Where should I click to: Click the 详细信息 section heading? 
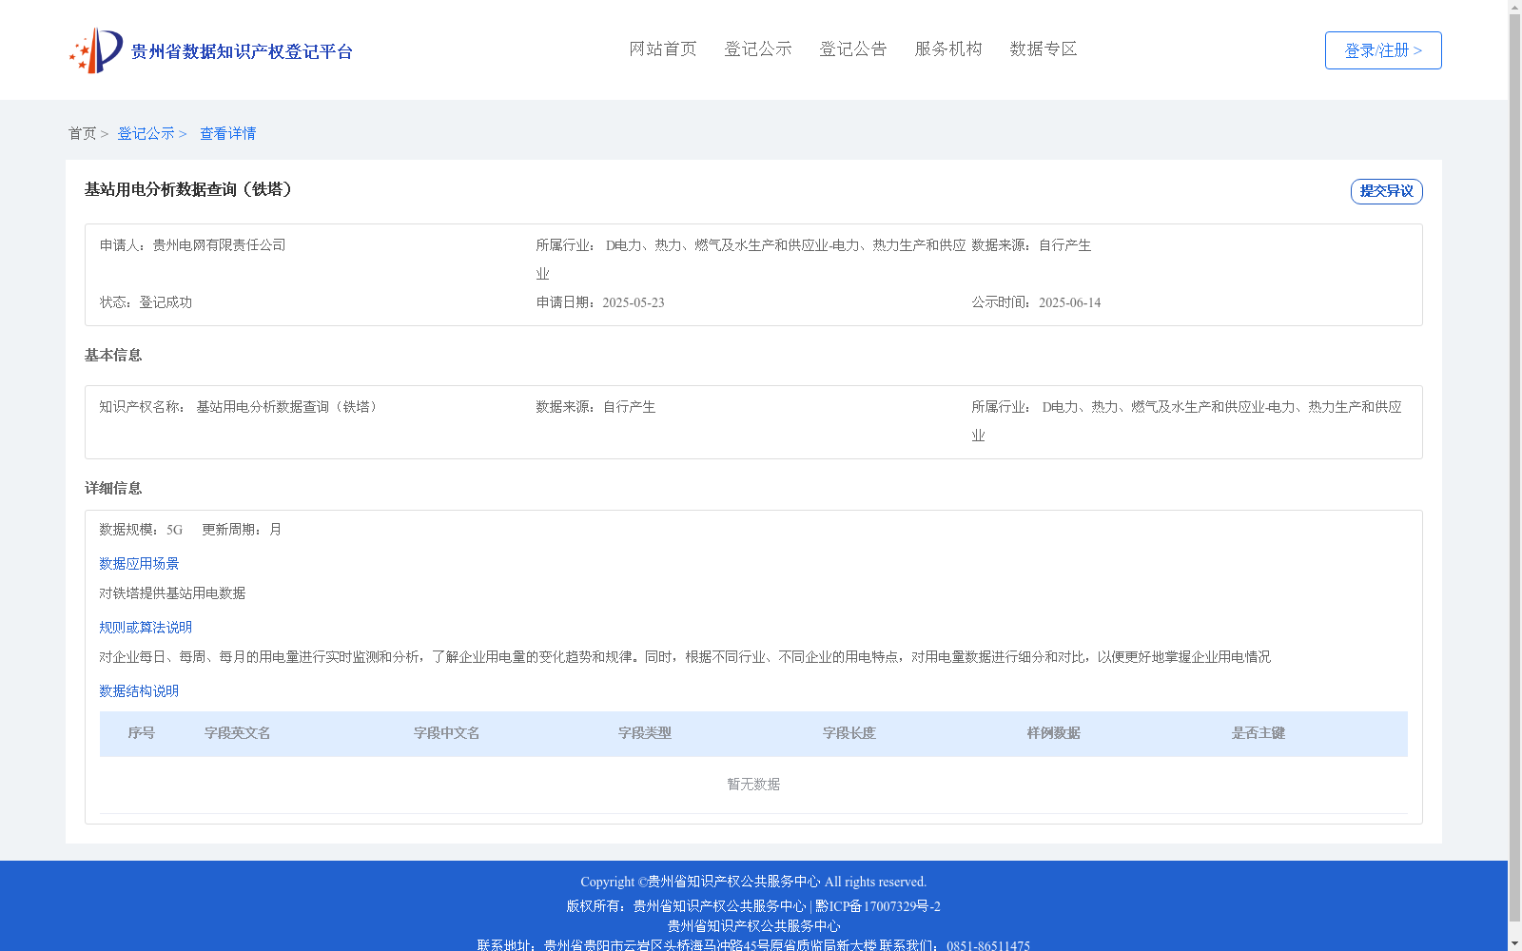pyautogui.click(x=113, y=489)
